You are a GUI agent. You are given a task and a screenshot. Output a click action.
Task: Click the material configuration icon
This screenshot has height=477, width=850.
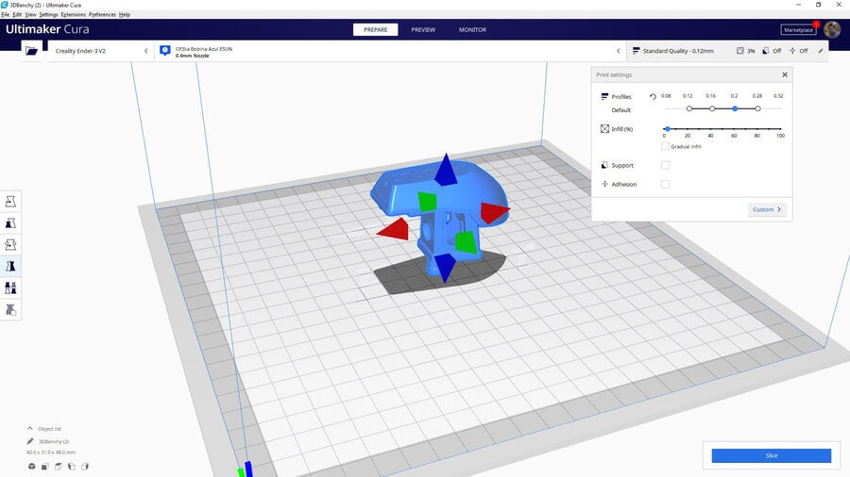tap(164, 51)
